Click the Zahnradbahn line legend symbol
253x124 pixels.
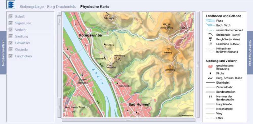[210, 87]
